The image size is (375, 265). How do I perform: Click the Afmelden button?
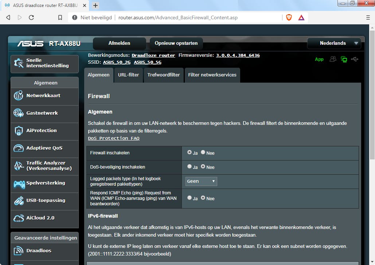(x=119, y=43)
